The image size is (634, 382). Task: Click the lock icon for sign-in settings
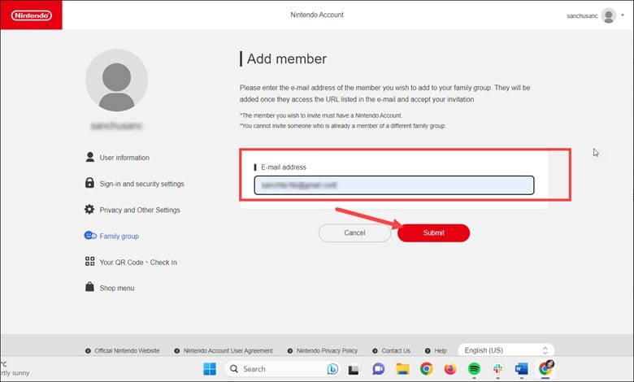pyautogui.click(x=89, y=183)
